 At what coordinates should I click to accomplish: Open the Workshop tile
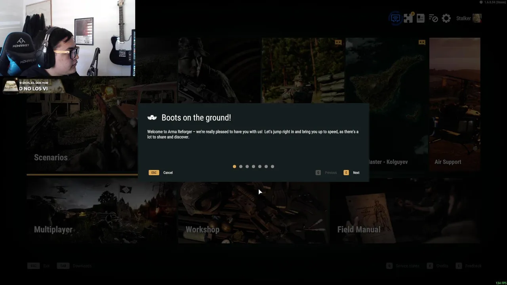(253, 211)
